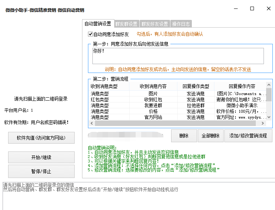Click the welcome message text box containing 你好!
The width and height of the screenshot is (275, 210).
tap(178, 56)
